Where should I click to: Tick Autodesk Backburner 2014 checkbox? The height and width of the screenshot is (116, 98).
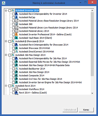[13, 69]
